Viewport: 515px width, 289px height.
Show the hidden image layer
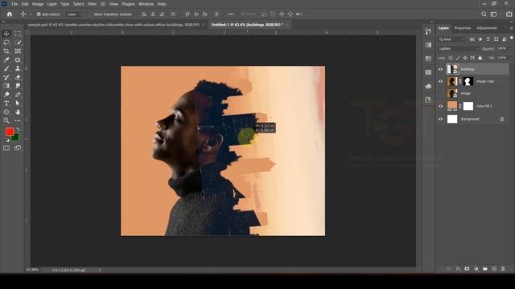point(440,94)
